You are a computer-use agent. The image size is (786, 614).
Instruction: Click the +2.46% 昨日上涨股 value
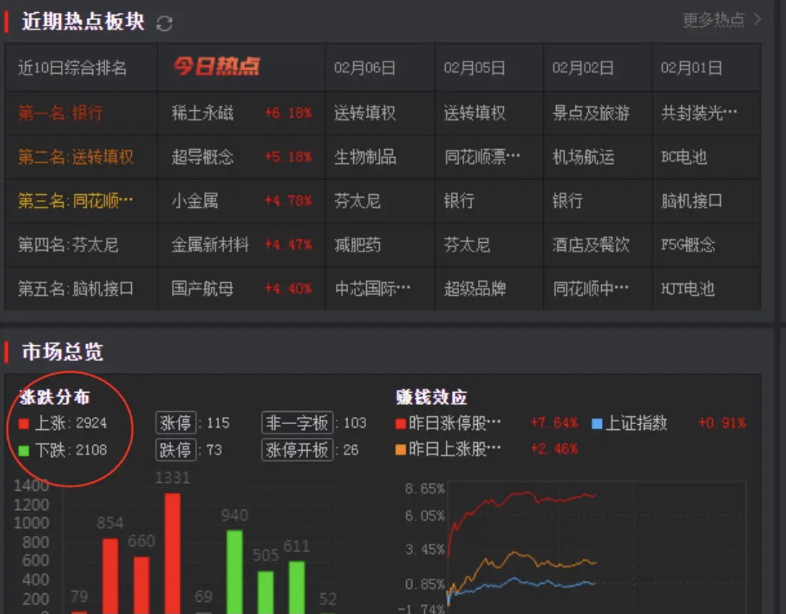click(554, 448)
